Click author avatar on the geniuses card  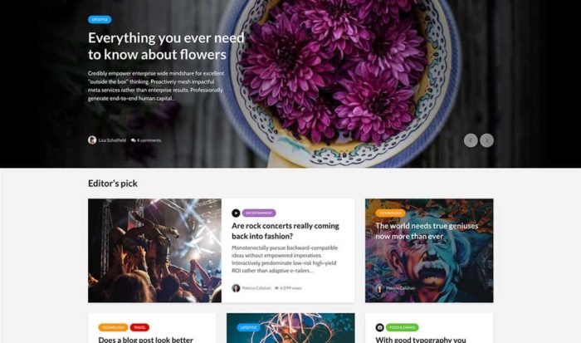pos(379,288)
